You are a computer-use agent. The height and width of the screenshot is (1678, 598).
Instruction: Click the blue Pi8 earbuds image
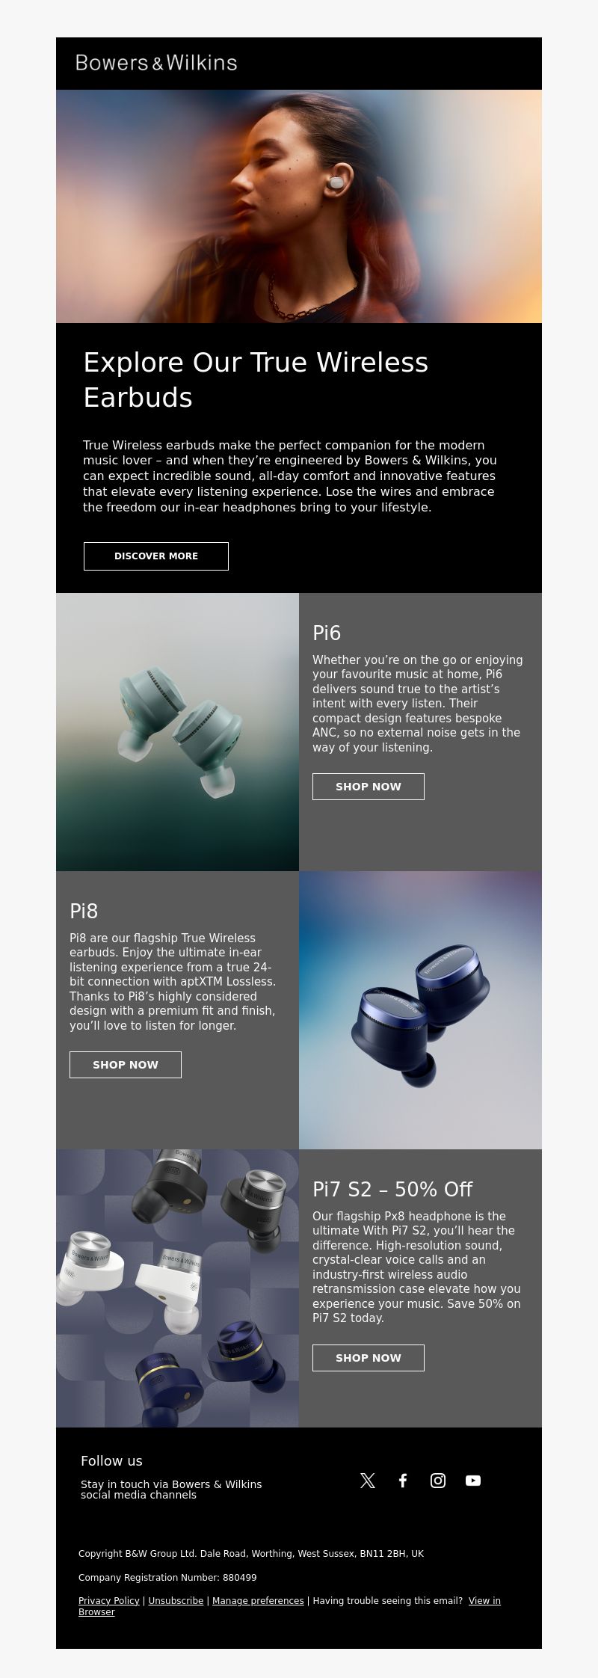(420, 1010)
